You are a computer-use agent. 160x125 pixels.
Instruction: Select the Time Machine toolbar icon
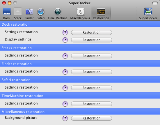pos(58,14)
